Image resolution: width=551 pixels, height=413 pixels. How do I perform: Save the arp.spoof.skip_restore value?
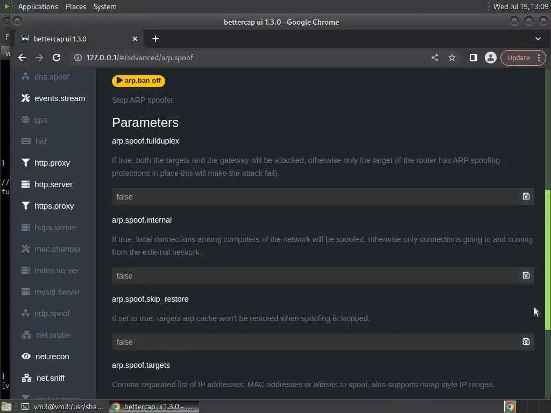[x=526, y=341]
